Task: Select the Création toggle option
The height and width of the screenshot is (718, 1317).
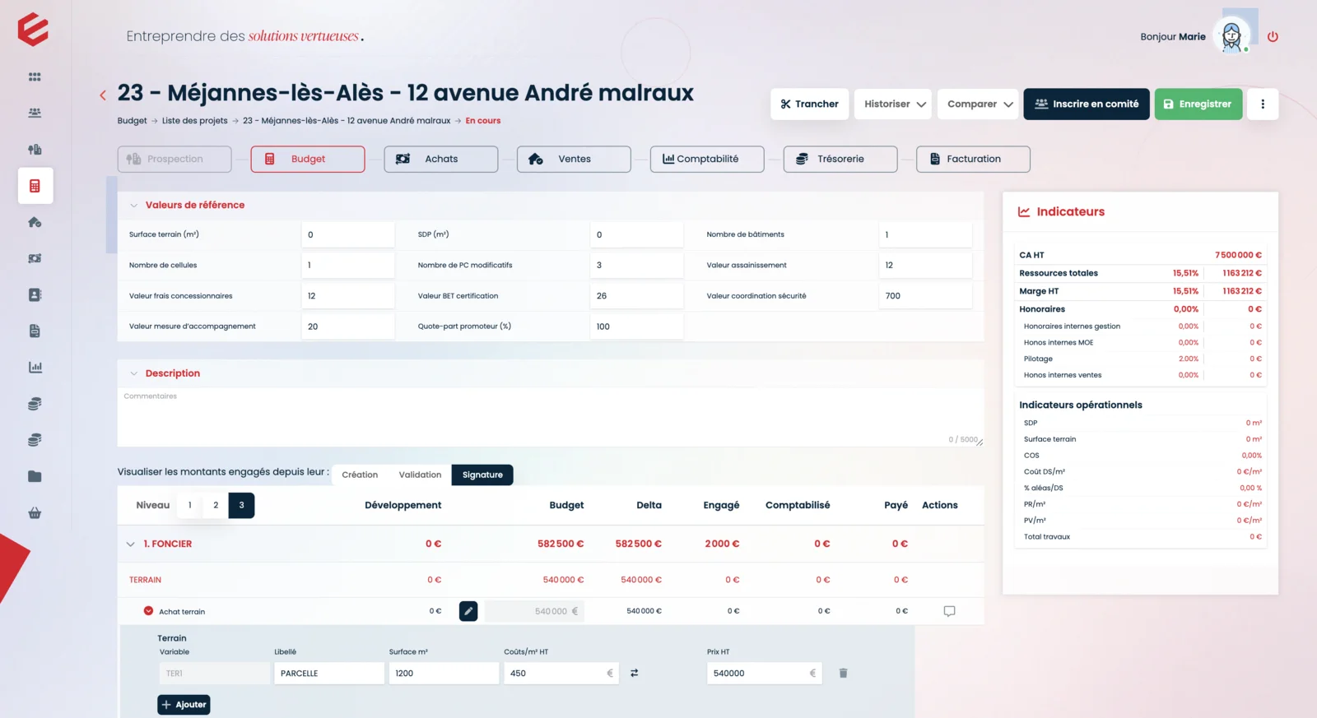Action: coord(360,475)
